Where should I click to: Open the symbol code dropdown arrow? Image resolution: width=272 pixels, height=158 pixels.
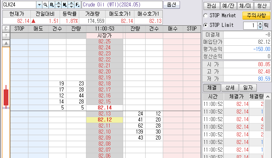click(x=39, y=5)
